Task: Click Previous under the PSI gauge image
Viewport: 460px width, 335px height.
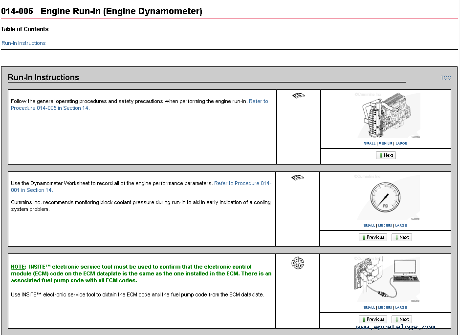Action: click(x=373, y=237)
